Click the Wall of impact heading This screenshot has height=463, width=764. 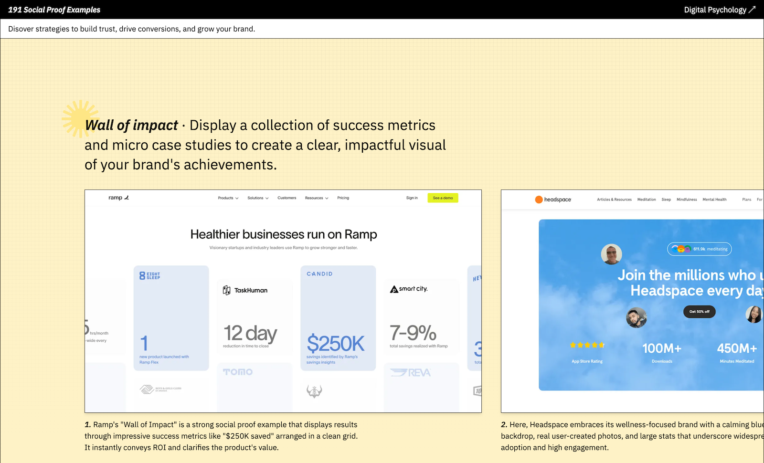(131, 125)
